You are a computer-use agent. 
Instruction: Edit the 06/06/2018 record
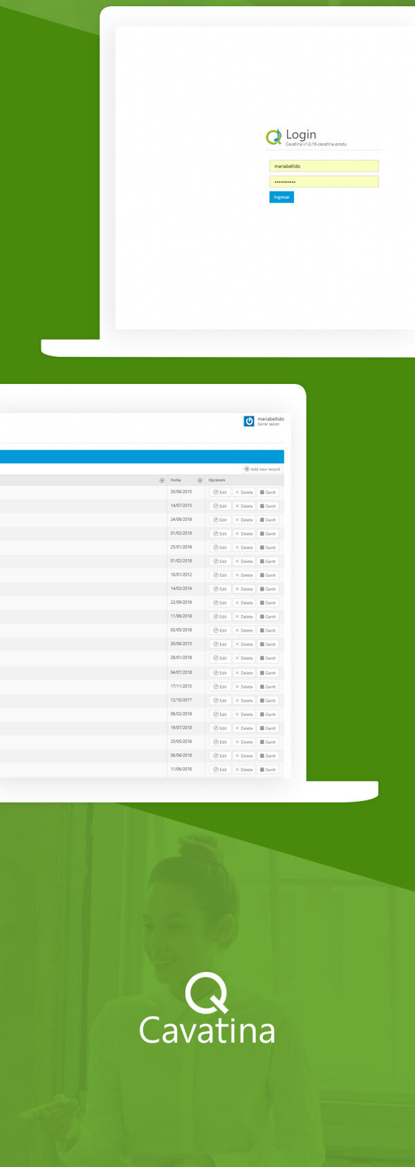pyautogui.click(x=220, y=756)
